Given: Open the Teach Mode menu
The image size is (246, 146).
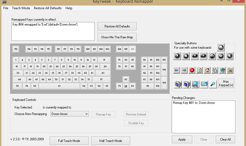Looking at the screenshot, I should click(x=21, y=8).
